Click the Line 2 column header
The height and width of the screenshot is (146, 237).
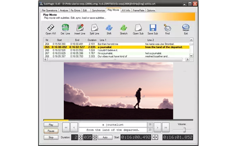[167, 40]
